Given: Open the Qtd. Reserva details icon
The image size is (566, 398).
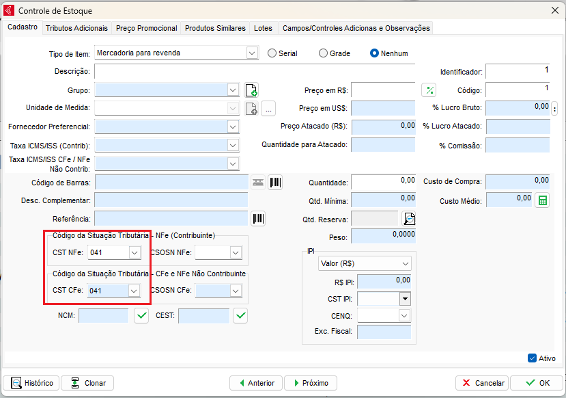Looking at the screenshot, I should 408,219.
